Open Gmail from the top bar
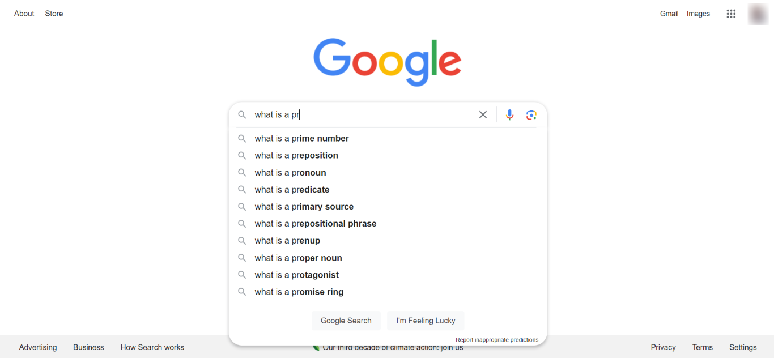Image resolution: width=774 pixels, height=358 pixels. [x=669, y=13]
